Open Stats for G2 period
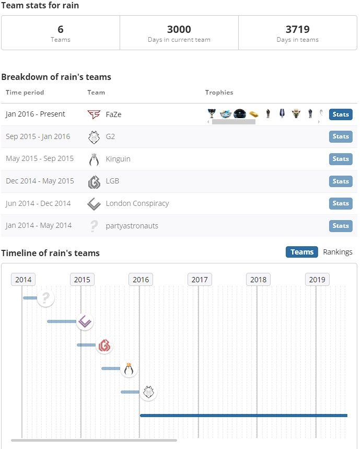362x449 pixels. tap(341, 136)
